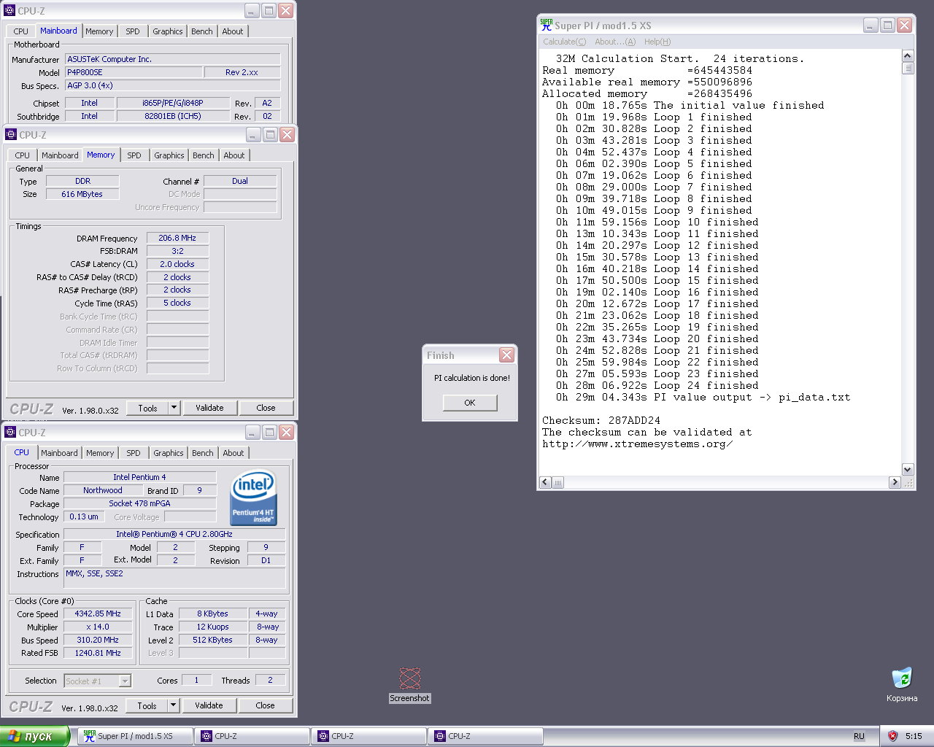Viewport: 934px width, 747px height.
Task: Switch language via RU tray indicator
Action: click(x=859, y=736)
